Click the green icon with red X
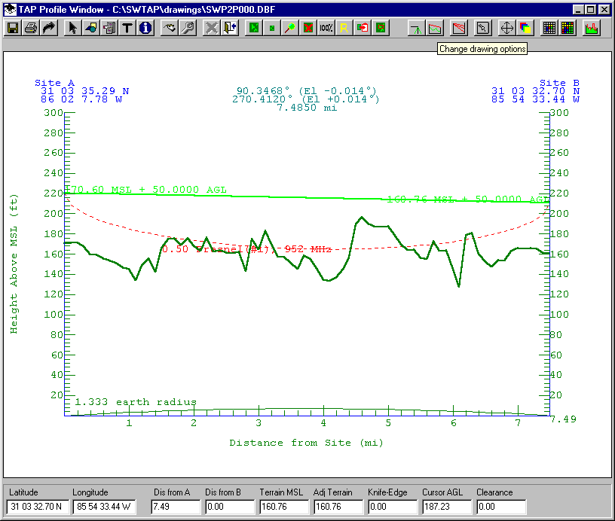Viewport: 615px width, 521px height. [x=308, y=28]
